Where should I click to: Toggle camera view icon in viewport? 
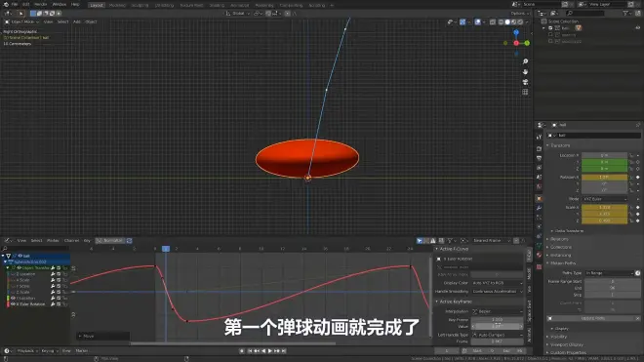(525, 82)
